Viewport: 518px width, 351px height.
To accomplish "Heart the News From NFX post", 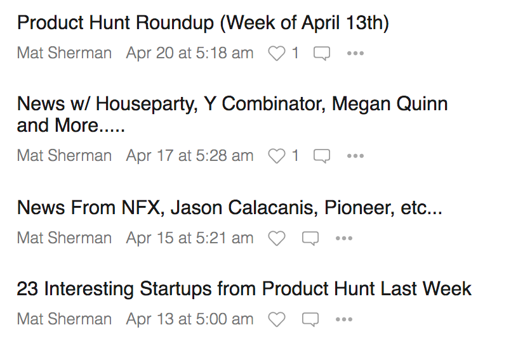I will pos(277,238).
